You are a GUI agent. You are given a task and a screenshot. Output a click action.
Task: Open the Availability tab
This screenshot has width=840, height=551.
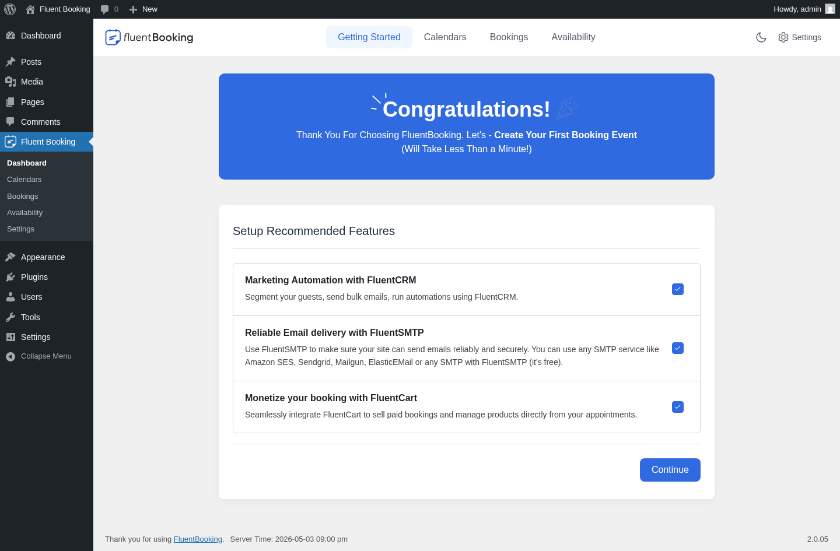click(573, 37)
